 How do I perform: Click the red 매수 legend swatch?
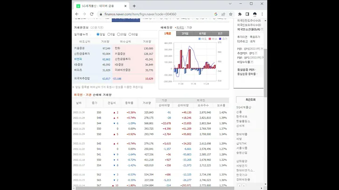pos(210,39)
